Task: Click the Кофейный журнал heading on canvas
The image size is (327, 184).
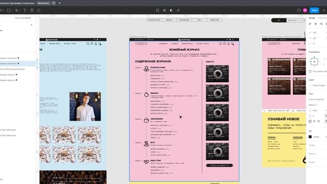Action: pyautogui.click(x=184, y=50)
